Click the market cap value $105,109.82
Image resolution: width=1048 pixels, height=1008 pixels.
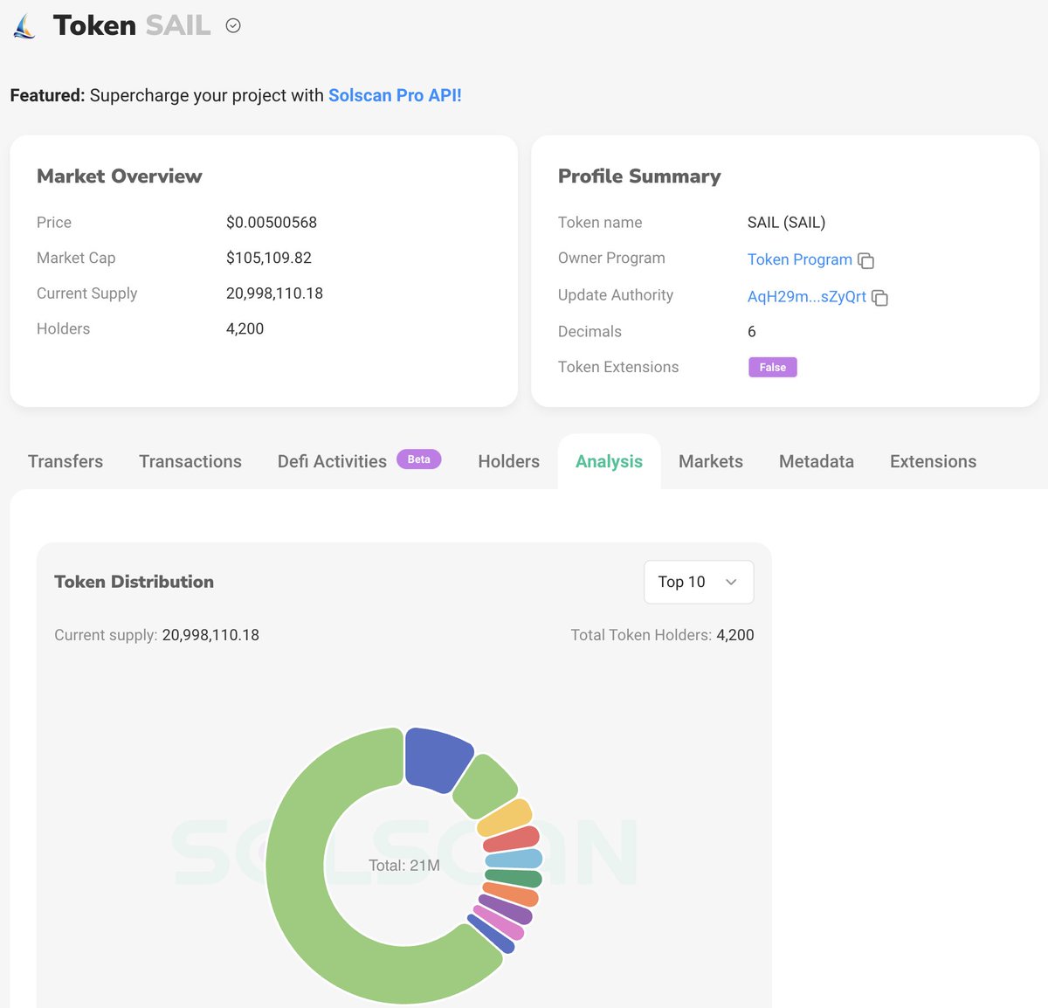(x=269, y=258)
